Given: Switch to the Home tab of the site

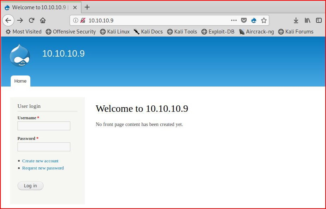Looking at the screenshot, I should click(x=20, y=81).
